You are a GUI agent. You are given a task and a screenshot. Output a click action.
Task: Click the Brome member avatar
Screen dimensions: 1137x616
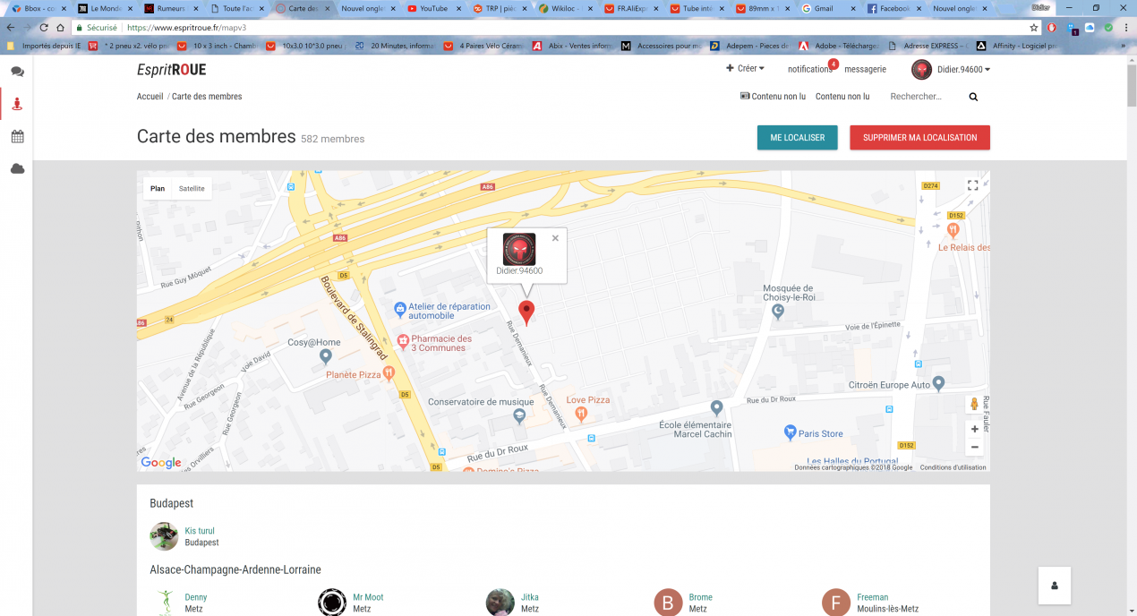click(668, 603)
